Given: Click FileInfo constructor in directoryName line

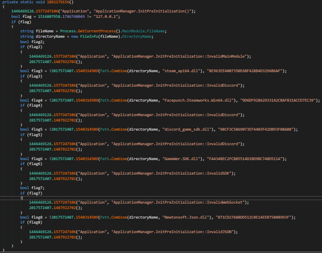Looking at the screenshot, I should [x=89, y=36].
